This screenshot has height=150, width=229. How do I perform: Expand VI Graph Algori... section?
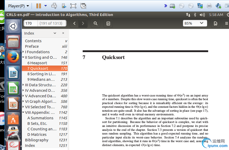[x=23, y=101]
